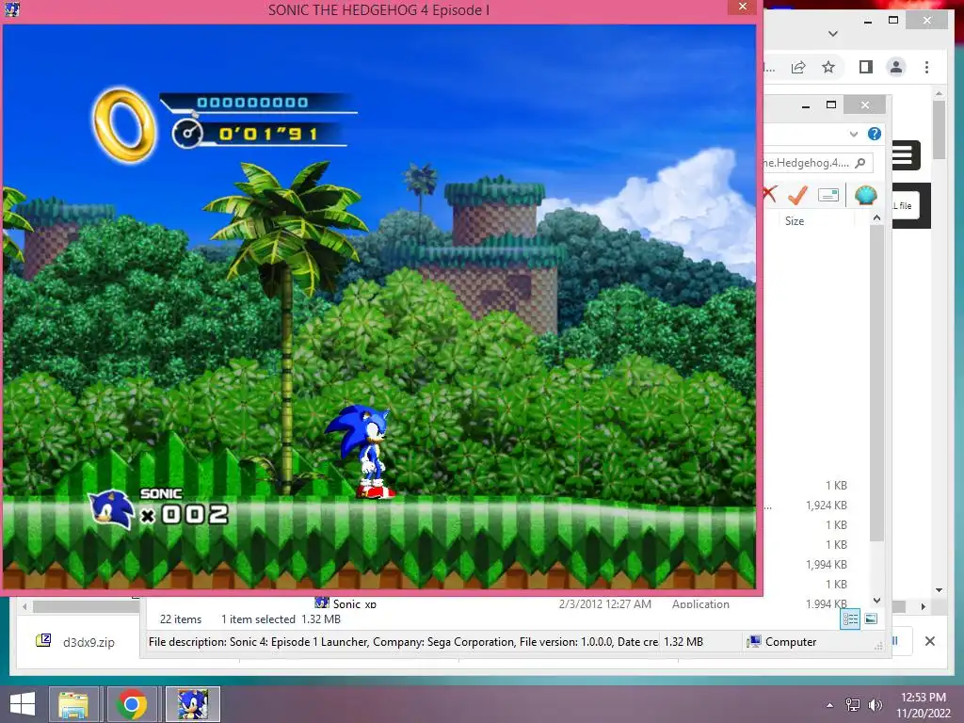Open File Explorer help icon
This screenshot has height=723, width=964.
pos(875,134)
